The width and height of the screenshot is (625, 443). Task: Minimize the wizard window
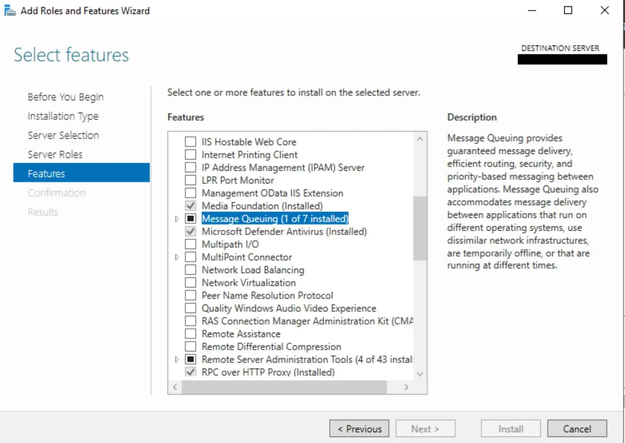532,11
